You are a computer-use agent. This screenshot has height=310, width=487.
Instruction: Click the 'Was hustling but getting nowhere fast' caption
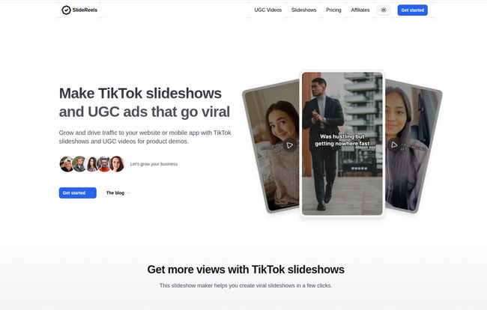tap(342, 140)
